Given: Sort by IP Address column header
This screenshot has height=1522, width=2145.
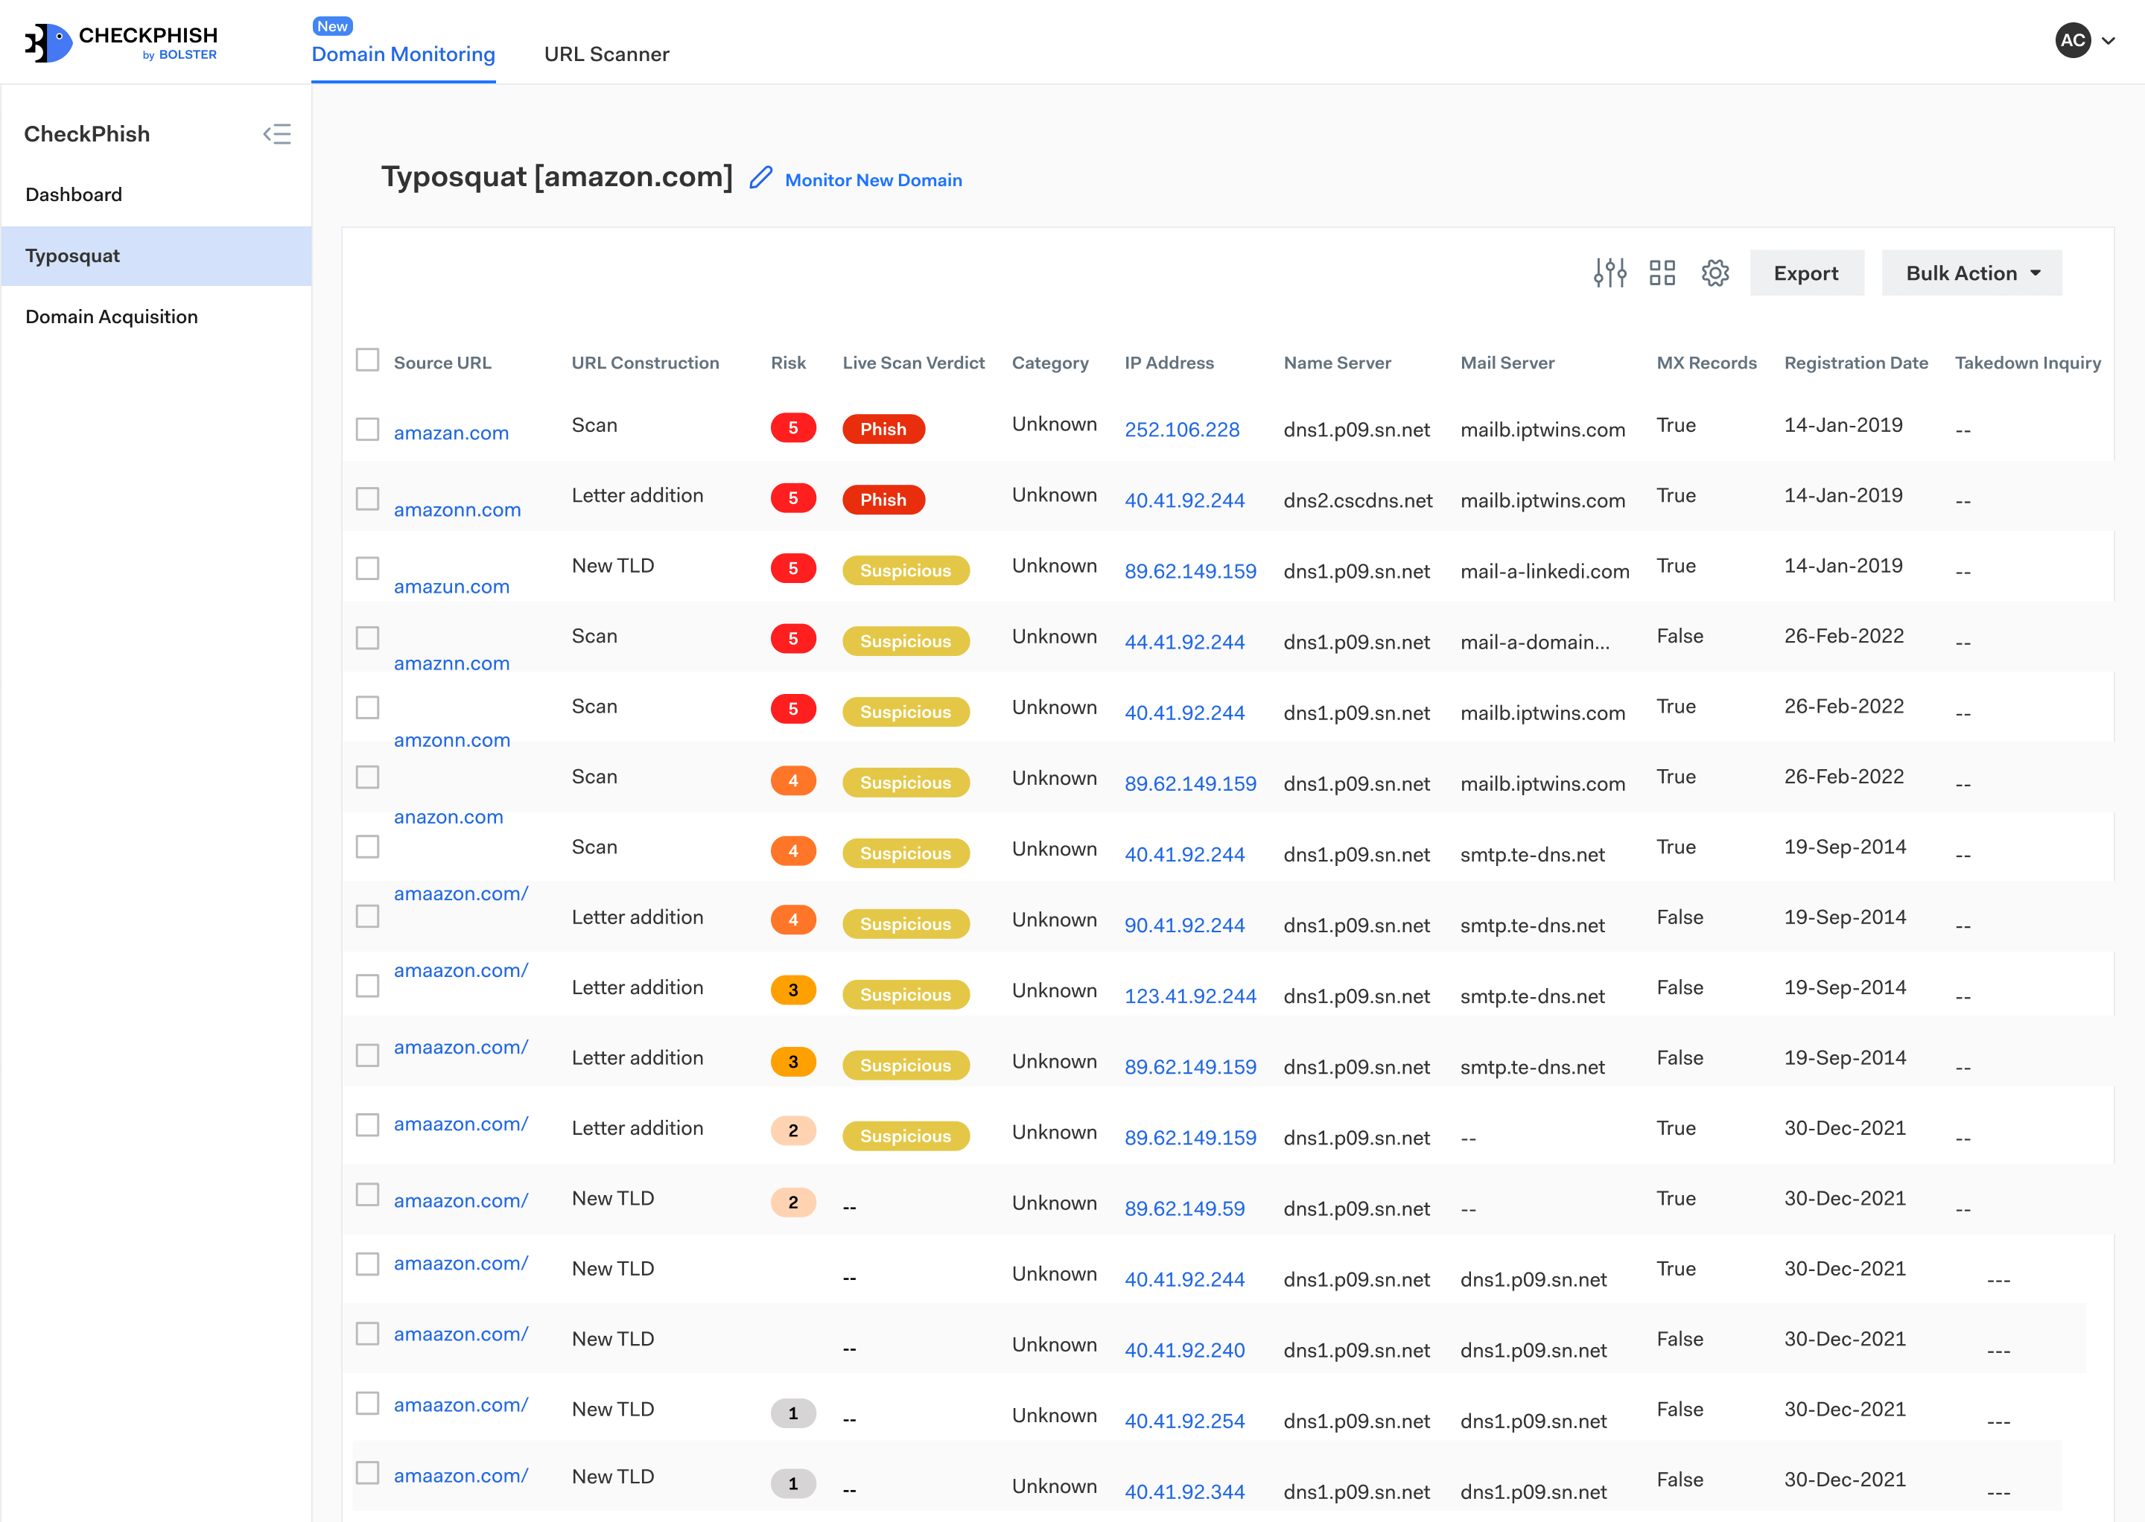Looking at the screenshot, I should [x=1169, y=363].
